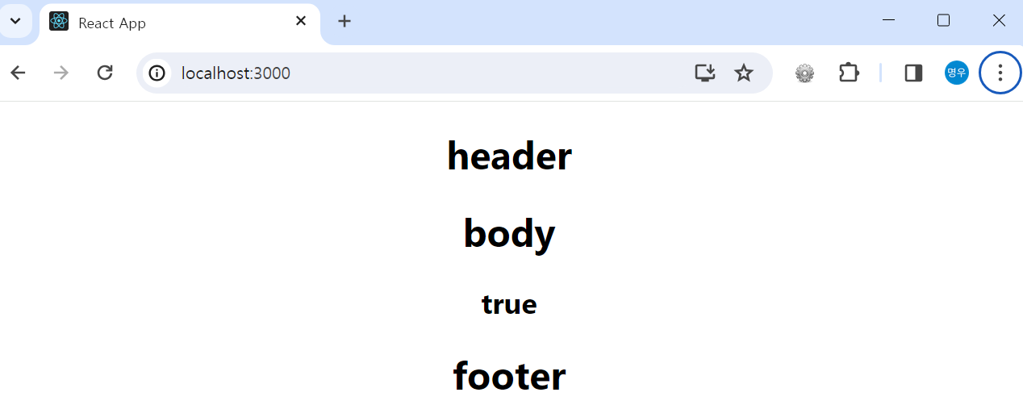The height and width of the screenshot is (409, 1023).
Task: Close the React App tab
Action: [301, 22]
